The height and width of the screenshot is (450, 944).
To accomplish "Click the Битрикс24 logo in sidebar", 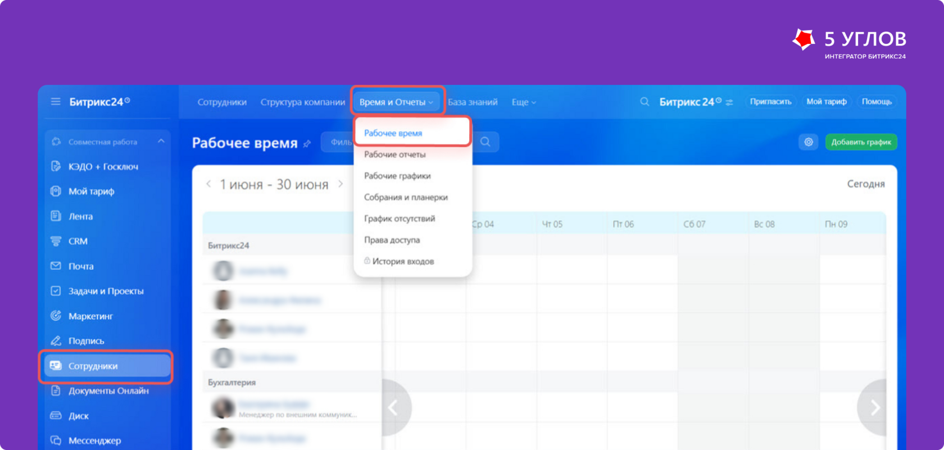I will point(99,102).
